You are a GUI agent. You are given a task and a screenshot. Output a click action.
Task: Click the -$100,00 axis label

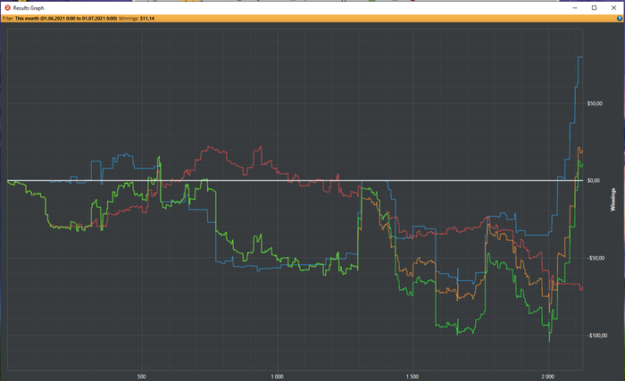pyautogui.click(x=597, y=335)
